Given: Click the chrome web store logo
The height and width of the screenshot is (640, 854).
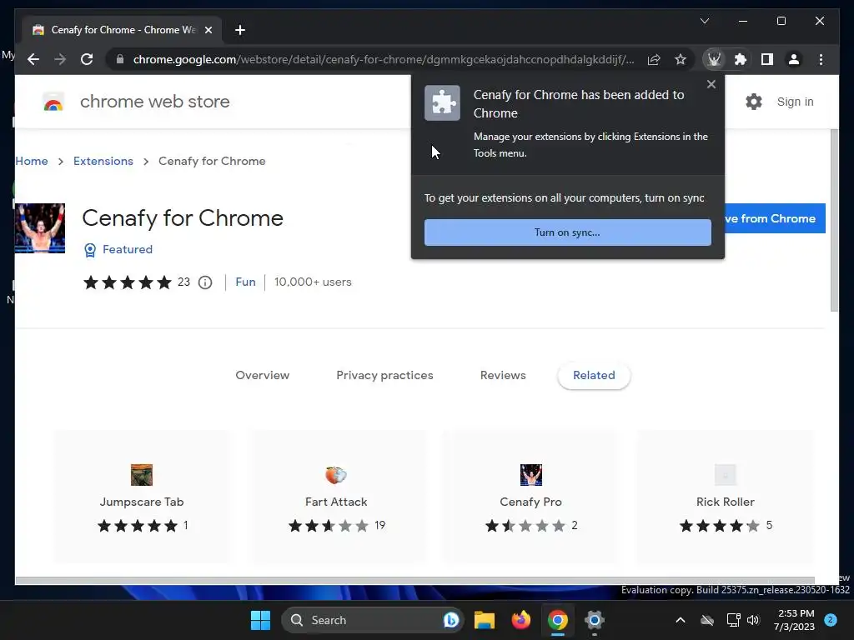Looking at the screenshot, I should click(x=136, y=102).
